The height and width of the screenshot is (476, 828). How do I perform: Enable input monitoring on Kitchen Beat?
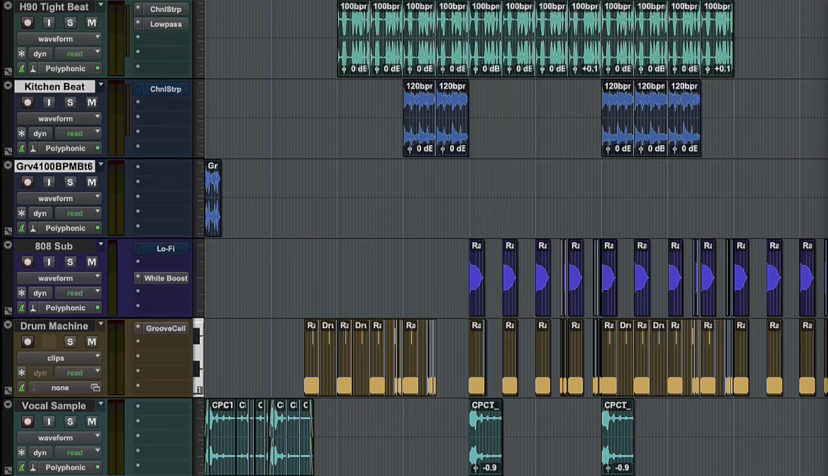pyautogui.click(x=49, y=103)
